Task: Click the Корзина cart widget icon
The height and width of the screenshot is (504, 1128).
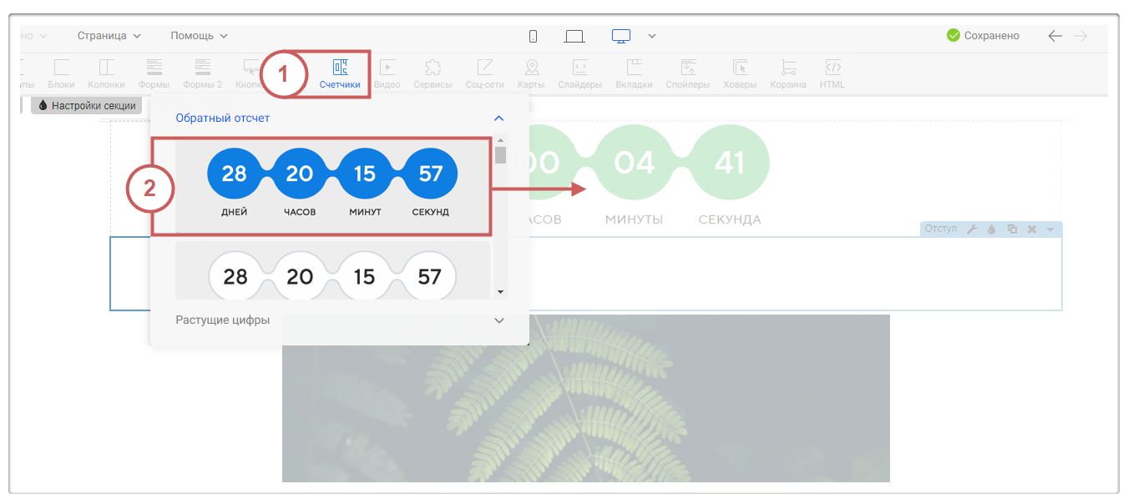Action: coord(787,73)
